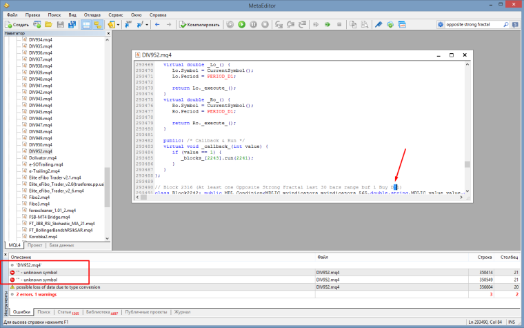Open the Поиск menu

coord(54,15)
